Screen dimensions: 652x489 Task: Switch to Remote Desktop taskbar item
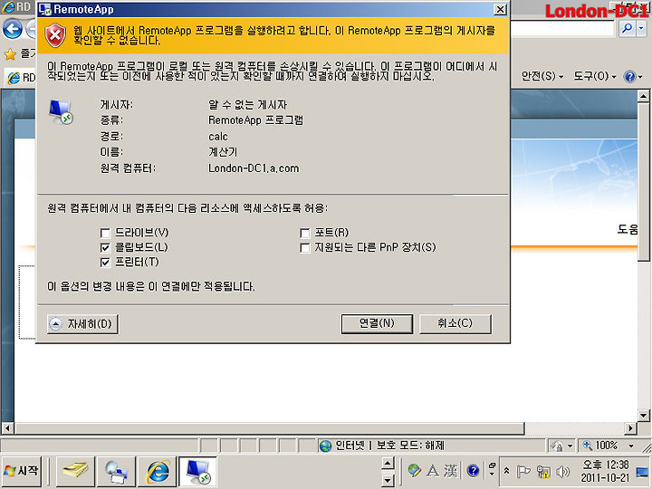pos(197,471)
